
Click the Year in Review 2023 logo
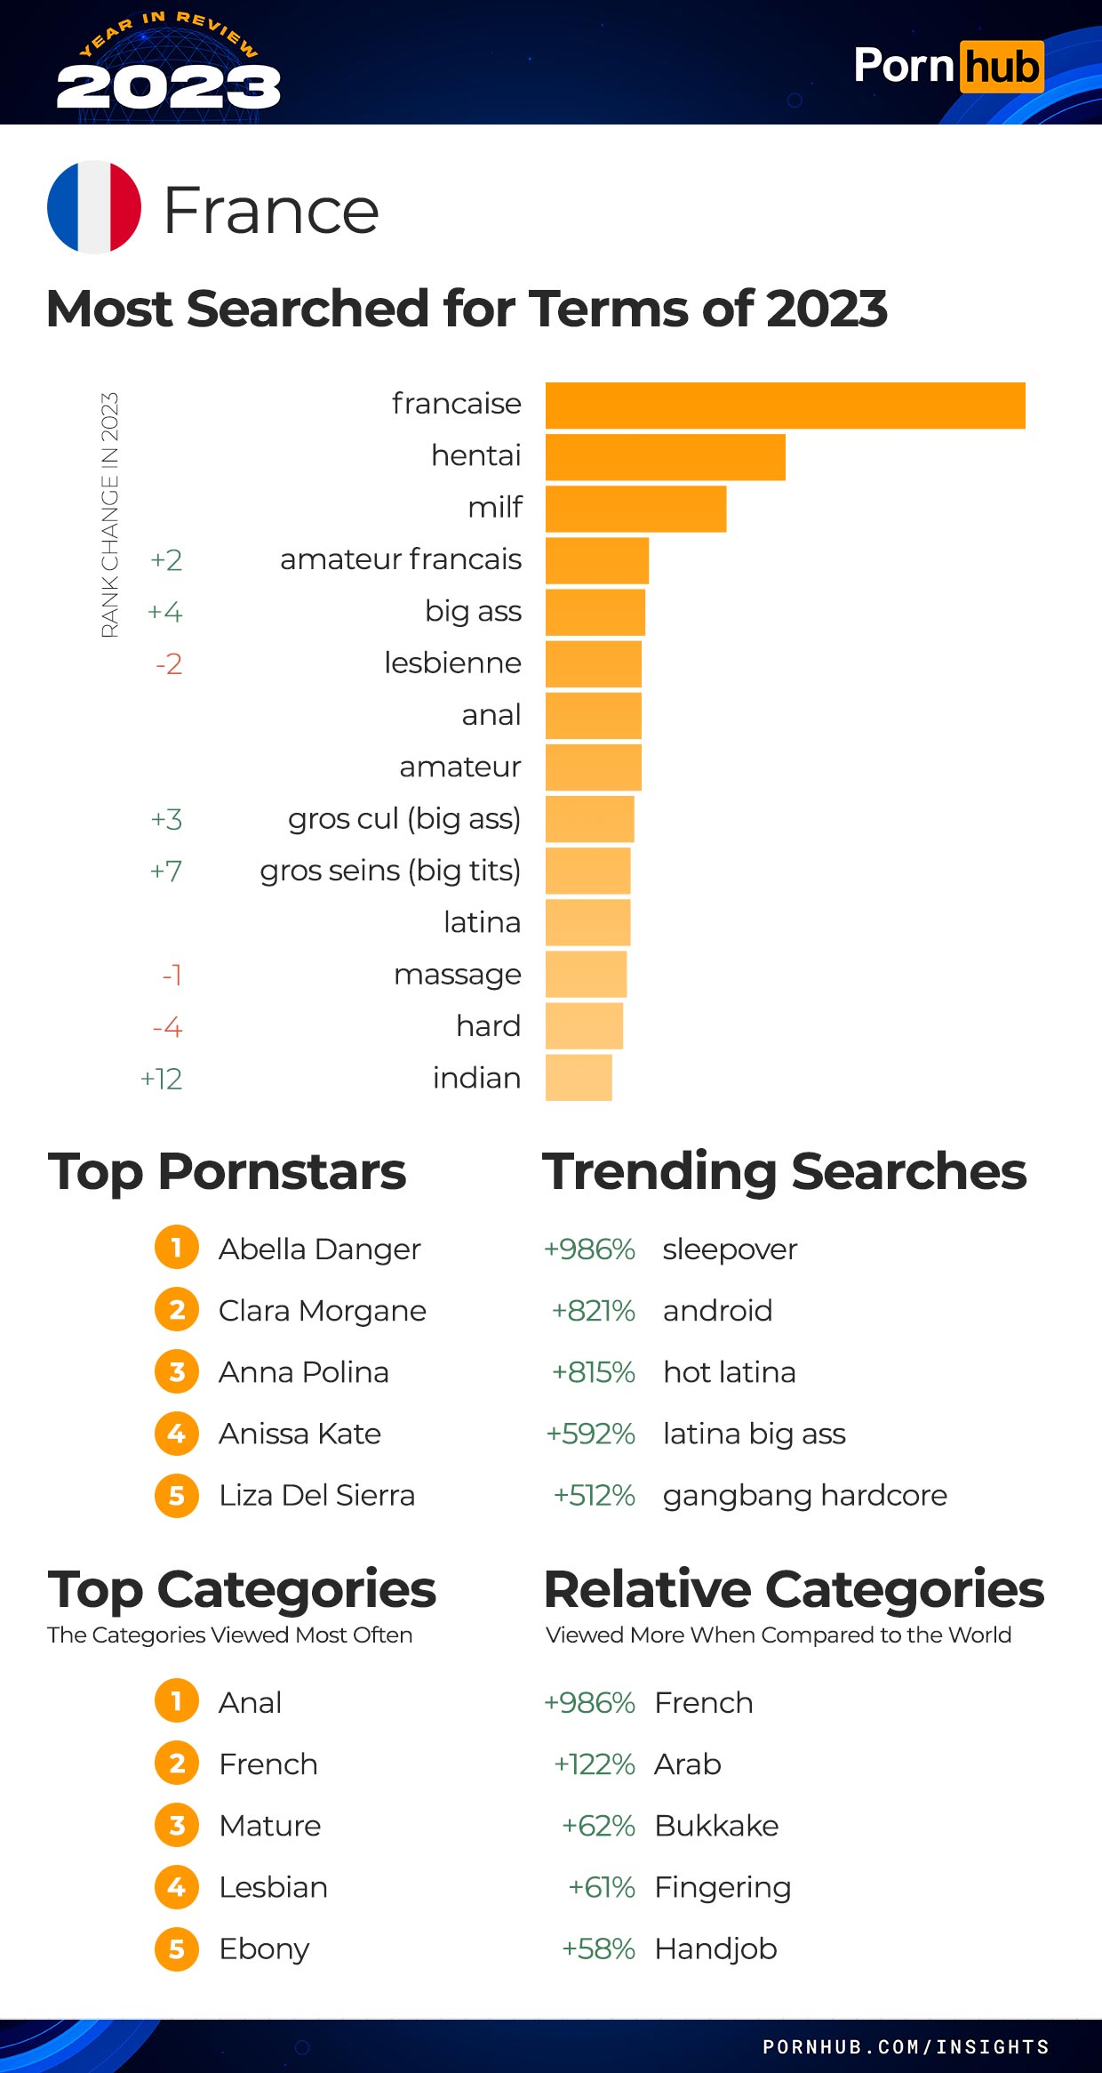[x=169, y=63]
